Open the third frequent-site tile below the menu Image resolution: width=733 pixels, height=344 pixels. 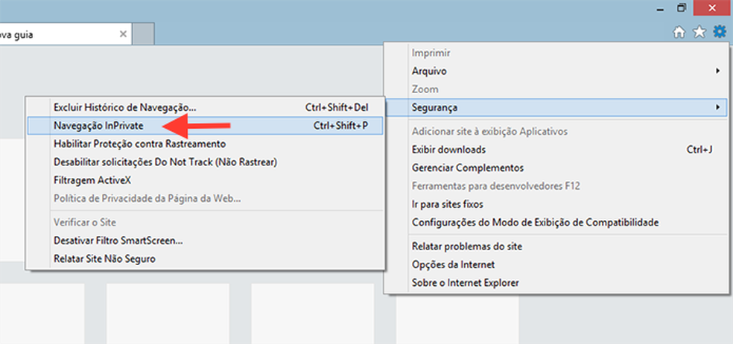point(313,313)
